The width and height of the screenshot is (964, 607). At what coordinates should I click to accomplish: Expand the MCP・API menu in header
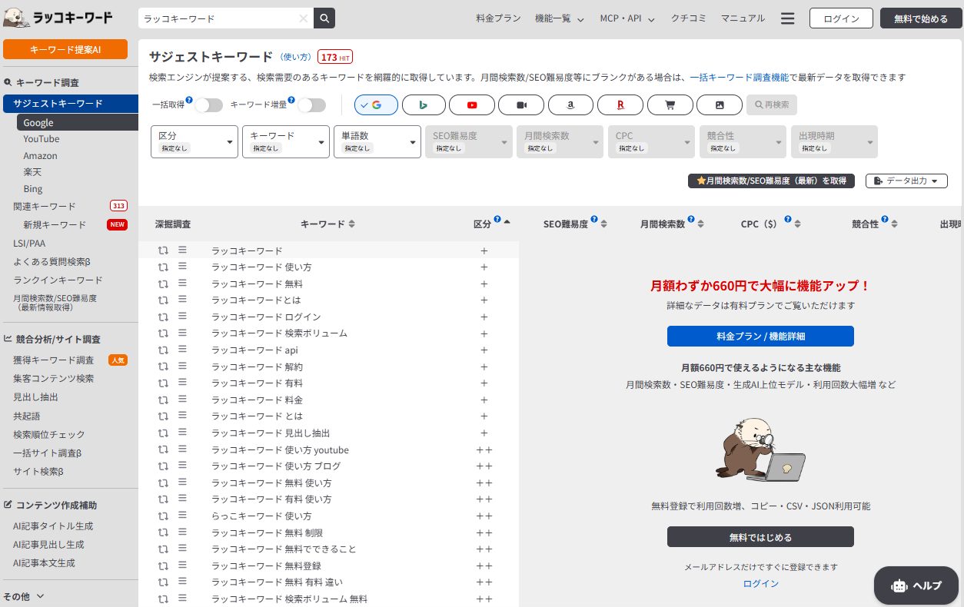tap(627, 18)
